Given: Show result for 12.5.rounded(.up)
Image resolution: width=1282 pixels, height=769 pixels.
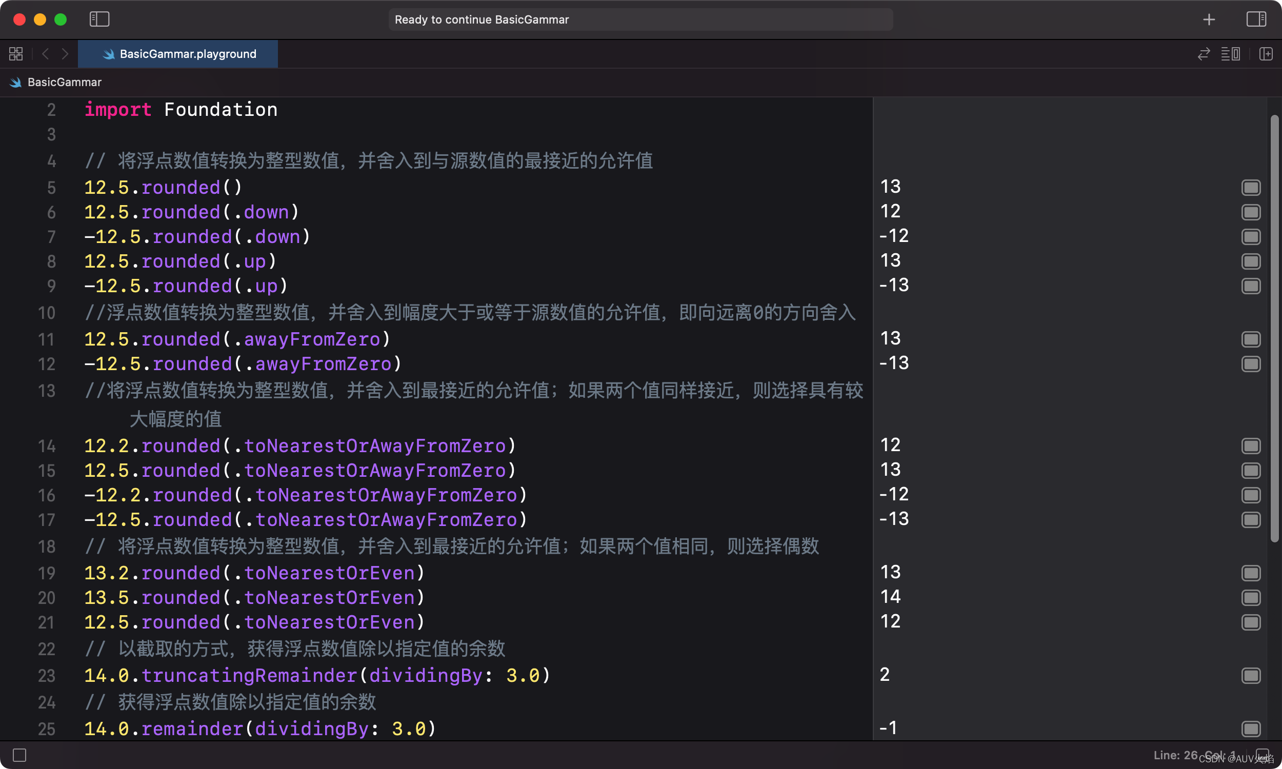Looking at the screenshot, I should [x=1250, y=261].
